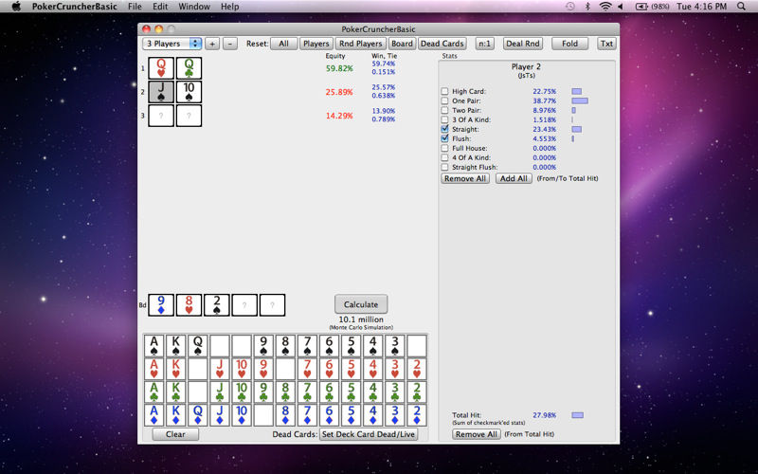Open the PokerCruncherBasic application menu
Viewport: 758px width, 474px height.
pos(75,7)
